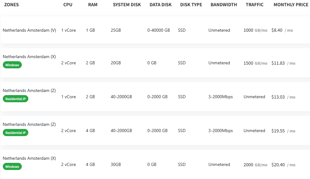This screenshot has width=310, height=179.
Task: Open the Netherlands Amsterdam (Z) 4 GB plan
Action: click(x=155, y=131)
